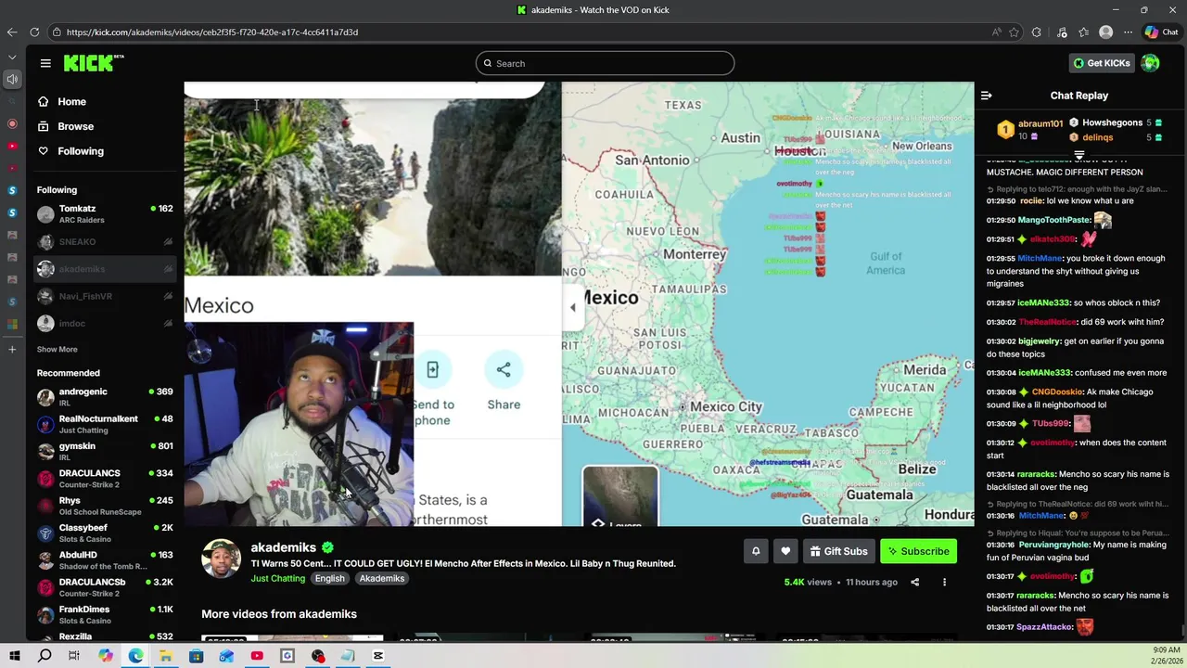Open your Kick profile avatar menu
The image size is (1187, 668).
point(1150,63)
